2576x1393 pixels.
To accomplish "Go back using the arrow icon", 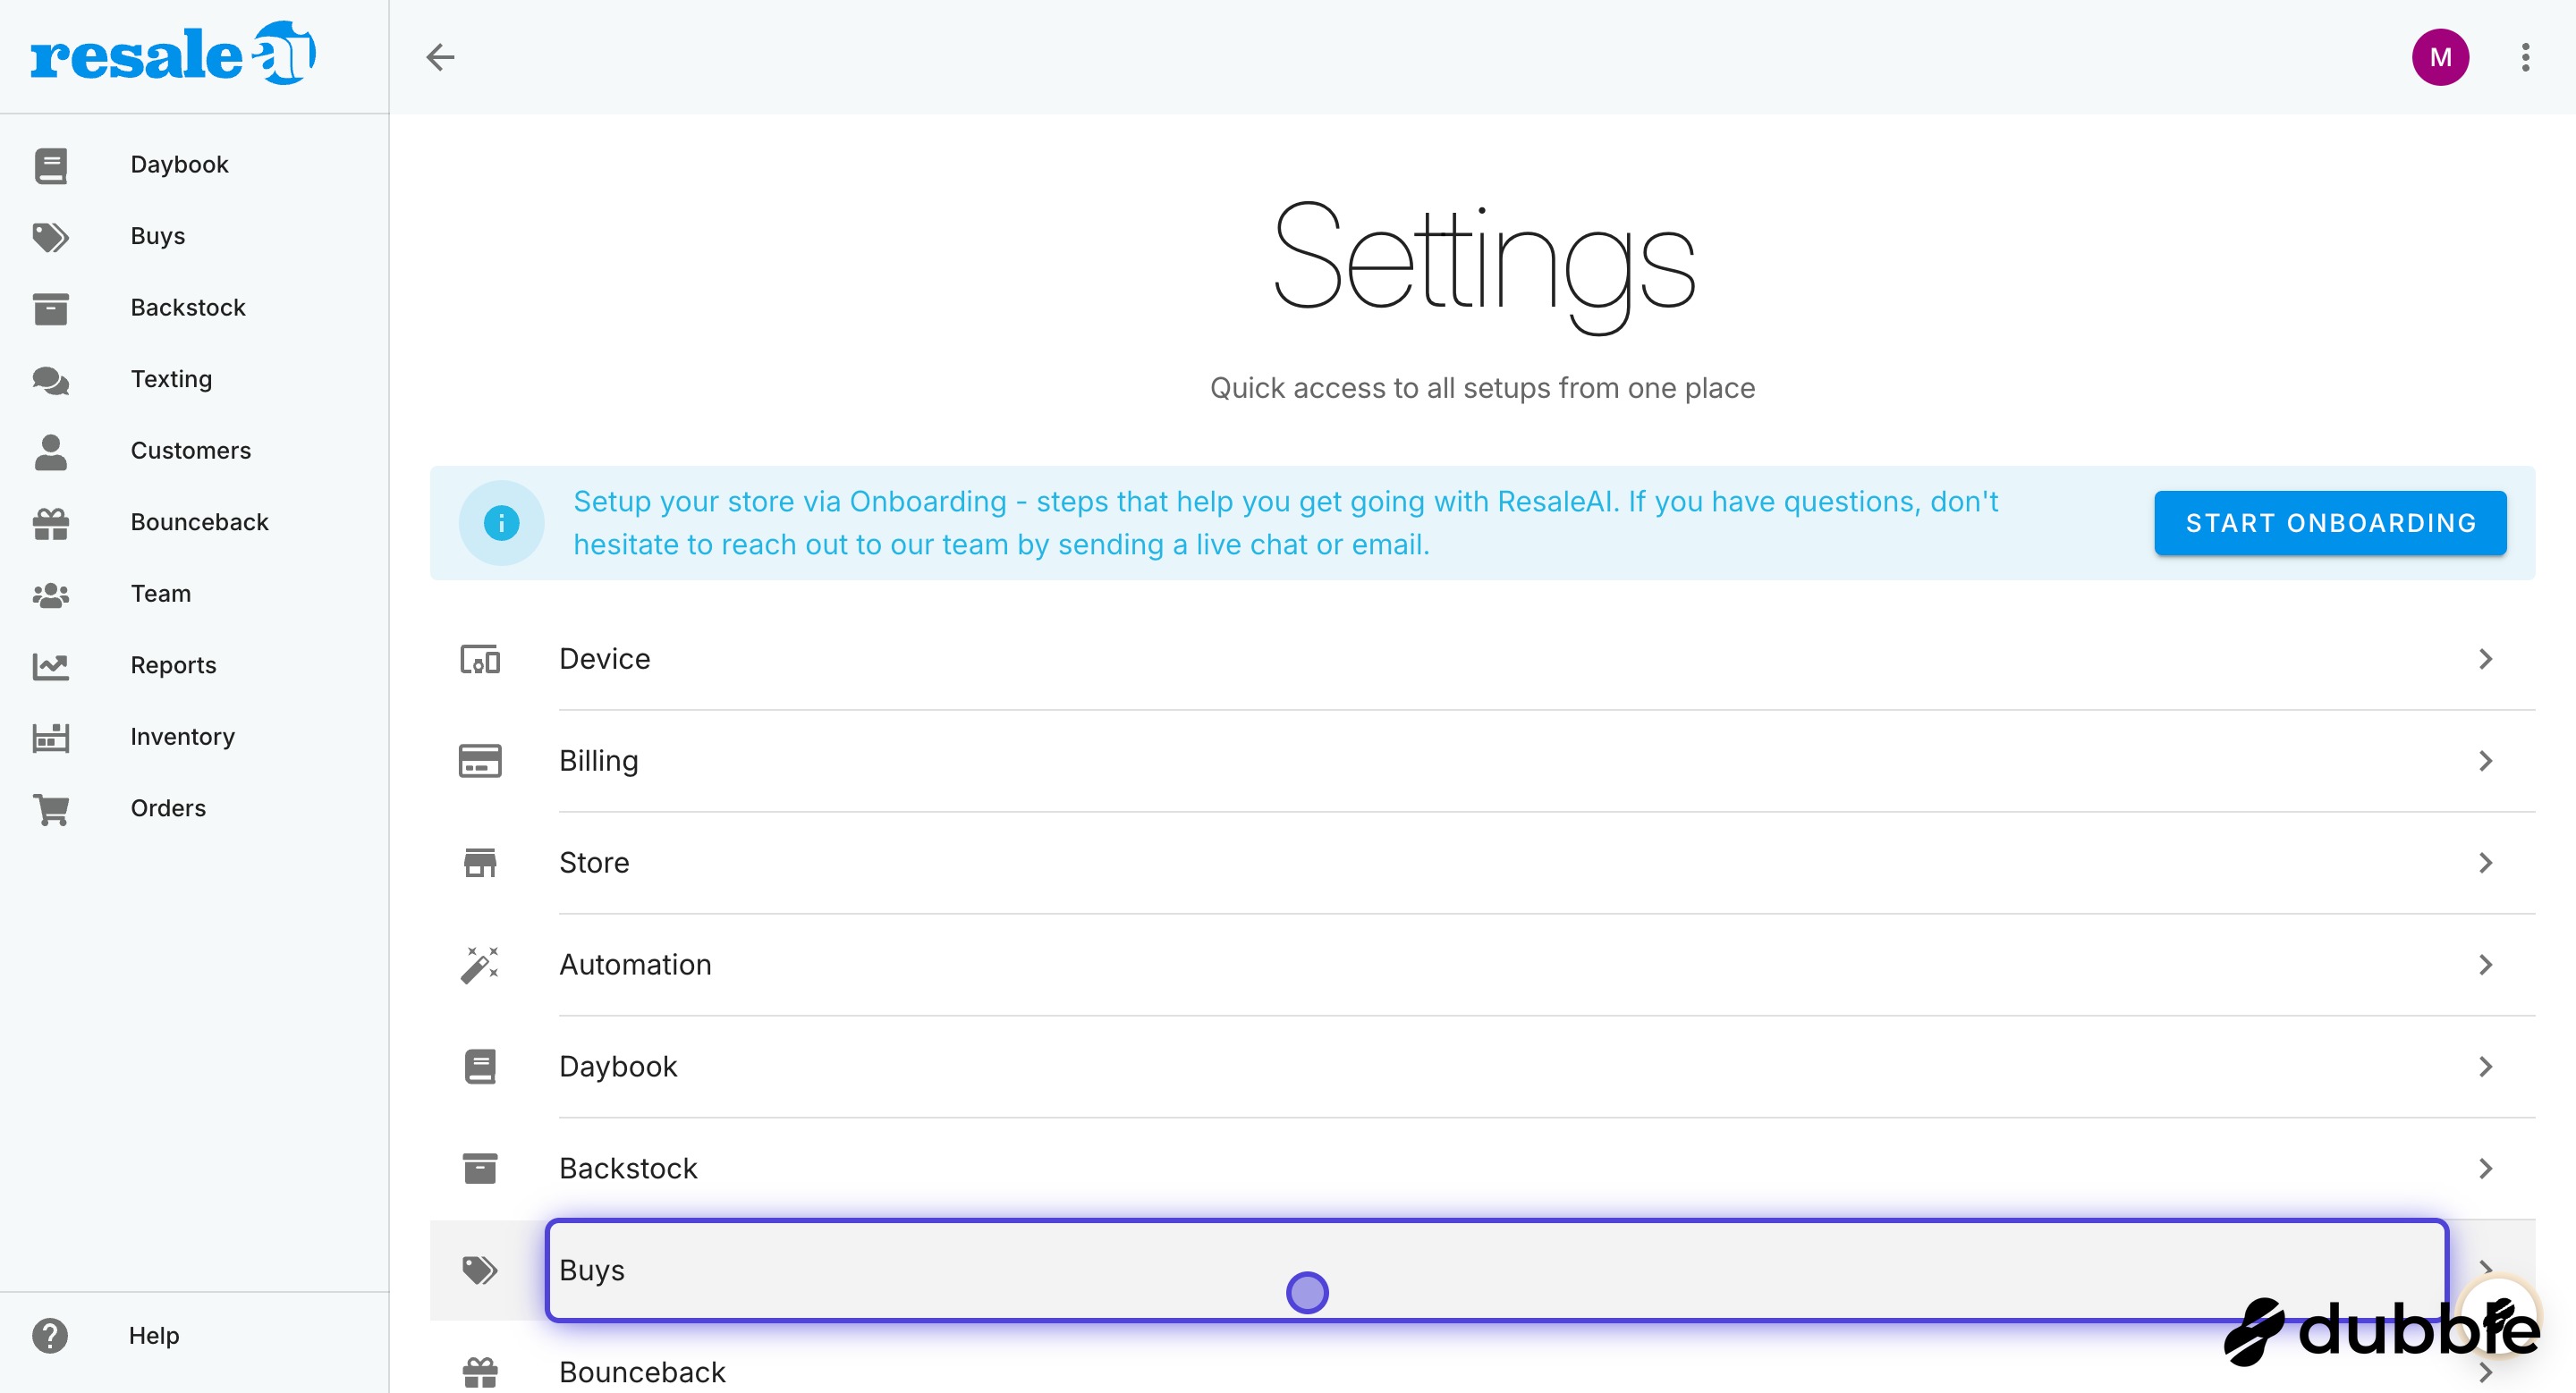I will [x=440, y=57].
